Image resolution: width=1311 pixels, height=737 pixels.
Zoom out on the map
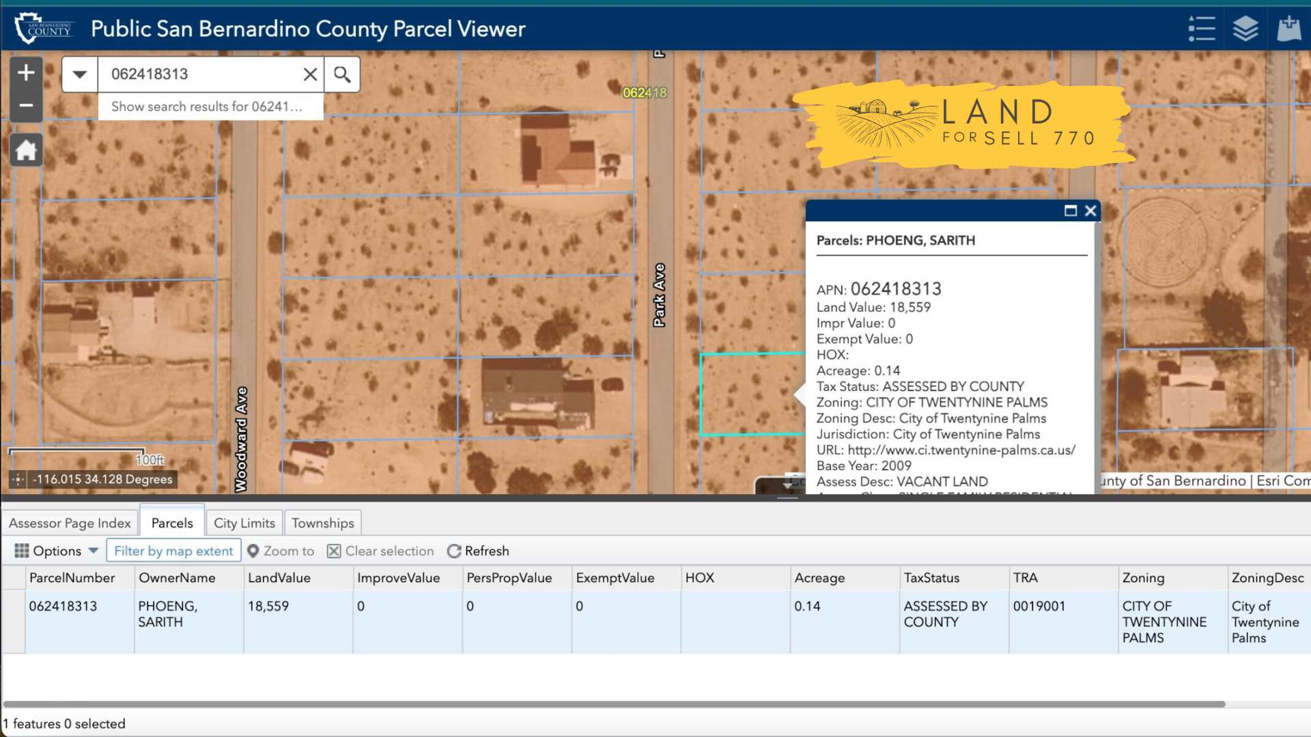(25, 106)
